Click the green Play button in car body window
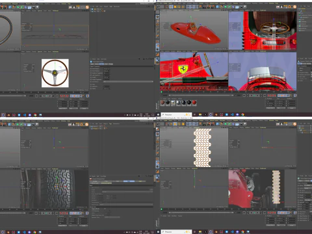The width and height of the screenshot is (312, 234). pos(254,96)
